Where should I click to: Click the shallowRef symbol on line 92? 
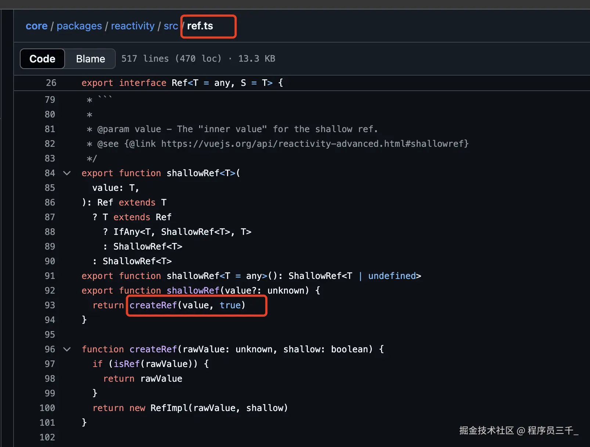193,291
